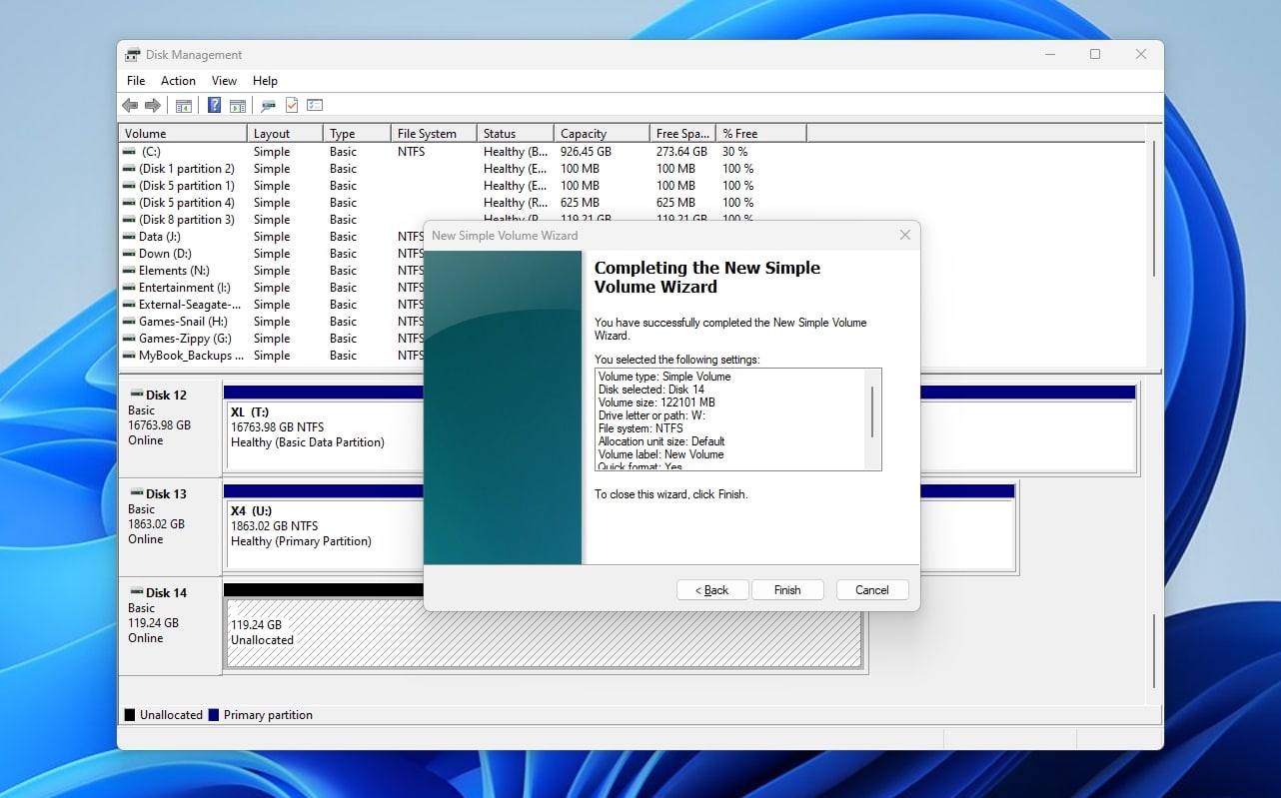Sort by the Capacity column header
Viewport: 1281px width, 798px height.
point(601,133)
